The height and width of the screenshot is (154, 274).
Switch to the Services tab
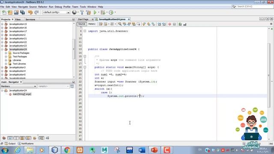(x=30, y=19)
